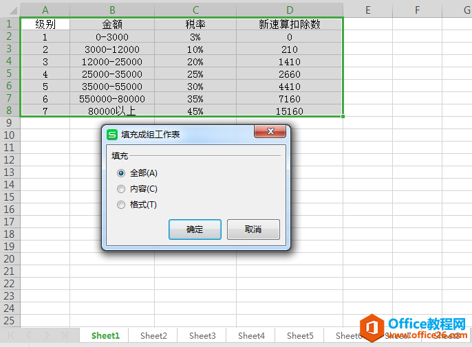This screenshot has height=347, width=472.
Task: Click the cell containing 80000以上
Action: click(112, 111)
